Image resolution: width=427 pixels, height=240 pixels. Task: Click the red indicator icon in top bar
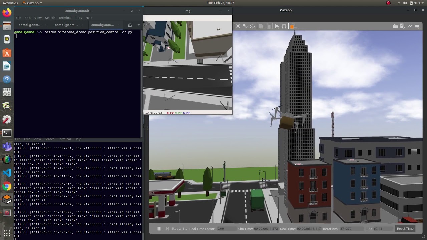(x=388, y=3)
